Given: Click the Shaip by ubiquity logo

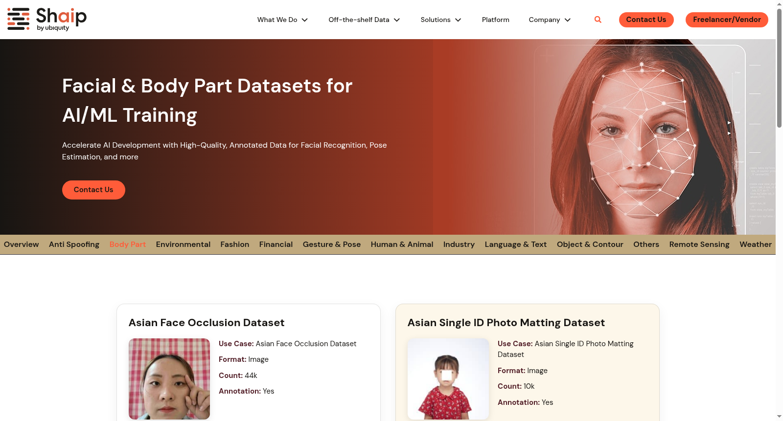Looking at the screenshot, I should [x=47, y=20].
